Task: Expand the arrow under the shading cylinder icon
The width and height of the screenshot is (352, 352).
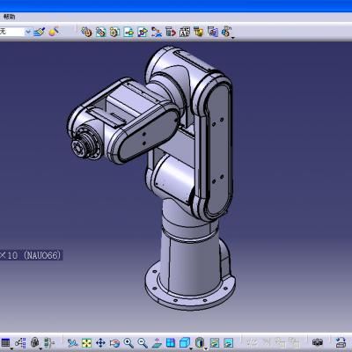Action: 205,348
